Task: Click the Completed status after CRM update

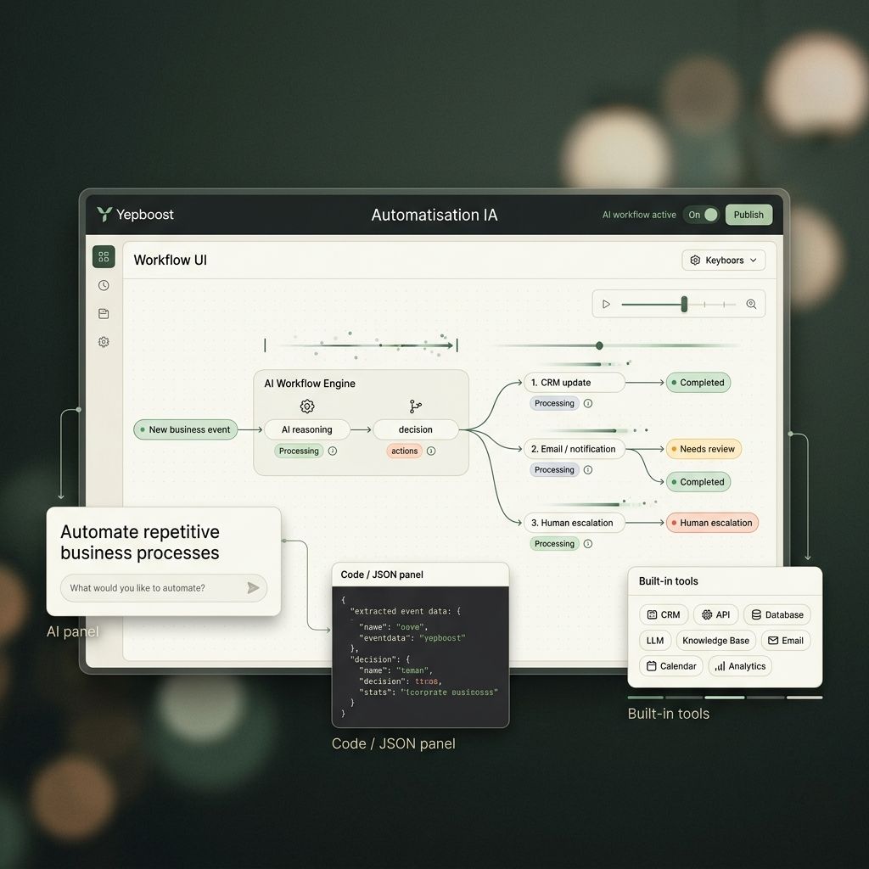Action: pos(698,383)
